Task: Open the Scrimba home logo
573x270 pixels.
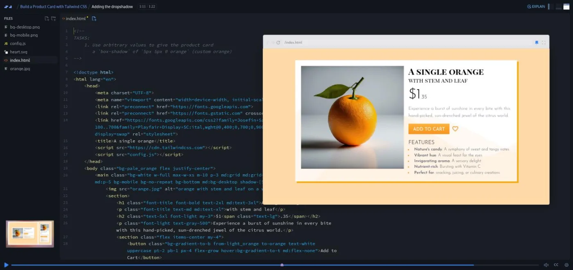Action: coord(8,7)
